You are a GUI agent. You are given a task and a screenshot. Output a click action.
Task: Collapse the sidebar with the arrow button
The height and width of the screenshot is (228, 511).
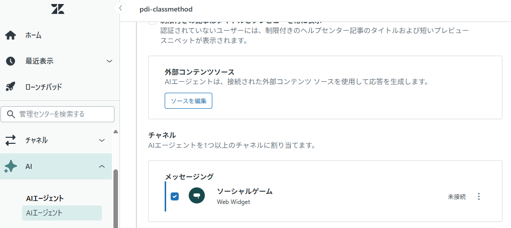[x=120, y=9]
